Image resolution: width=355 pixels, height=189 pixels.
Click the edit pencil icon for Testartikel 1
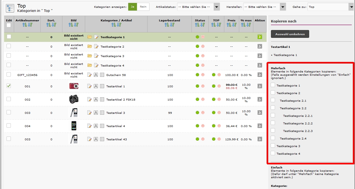point(89,86)
